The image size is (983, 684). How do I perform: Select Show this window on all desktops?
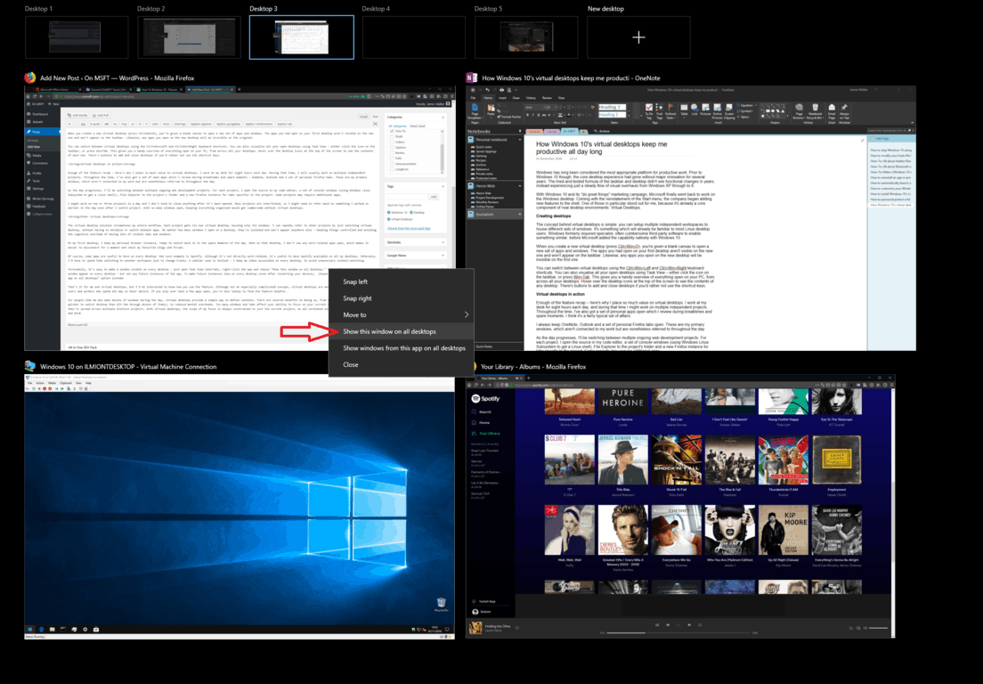point(402,331)
